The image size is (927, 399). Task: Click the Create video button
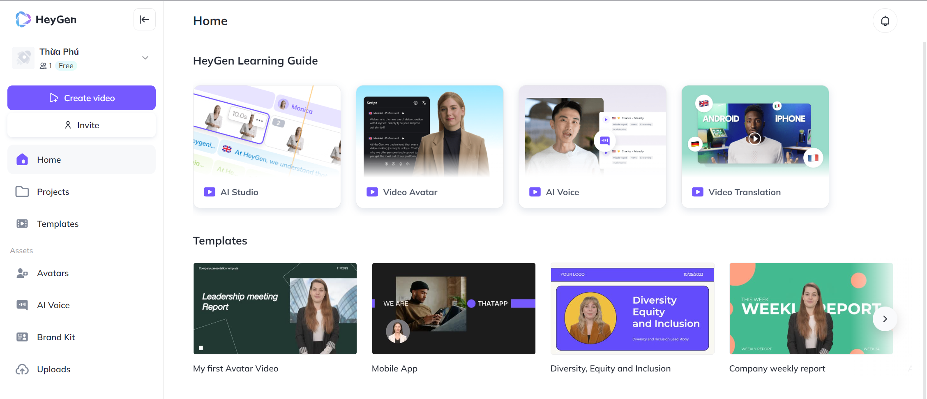pos(81,98)
